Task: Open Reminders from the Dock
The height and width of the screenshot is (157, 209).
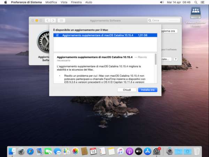Action: pyautogui.click(x=102, y=151)
